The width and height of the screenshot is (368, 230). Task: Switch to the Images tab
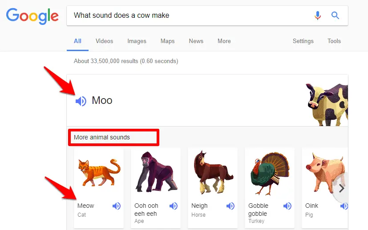137,41
